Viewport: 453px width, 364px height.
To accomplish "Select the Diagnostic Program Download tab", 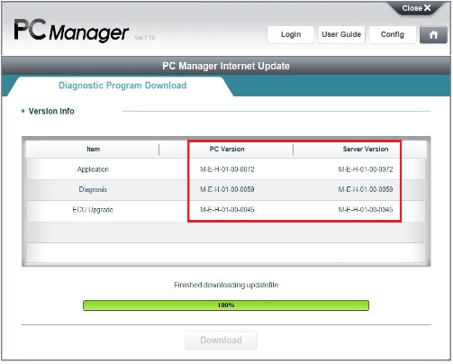I will tap(122, 86).
